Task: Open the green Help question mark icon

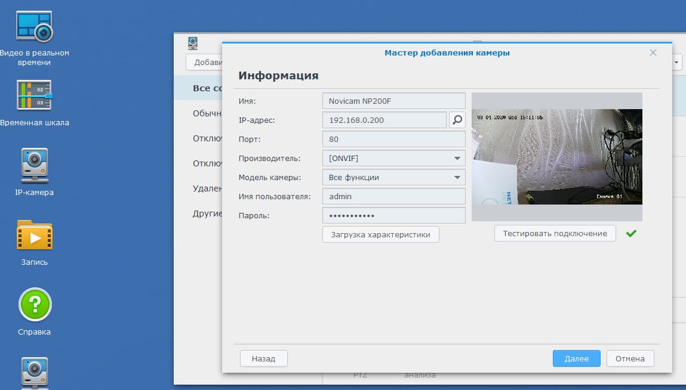Action: 35,304
